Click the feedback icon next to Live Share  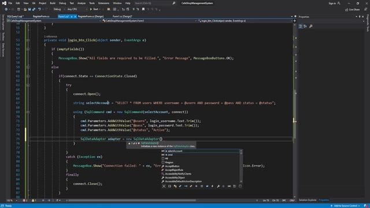pos(365,9)
